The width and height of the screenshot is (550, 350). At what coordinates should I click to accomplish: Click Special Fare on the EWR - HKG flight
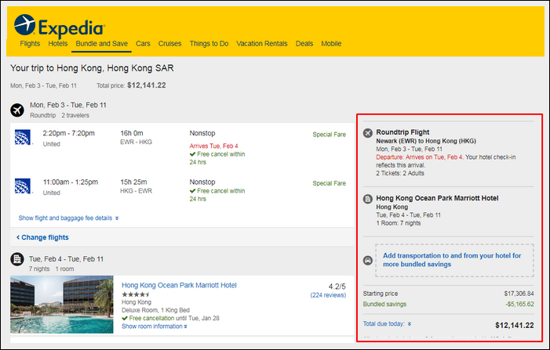[329, 135]
